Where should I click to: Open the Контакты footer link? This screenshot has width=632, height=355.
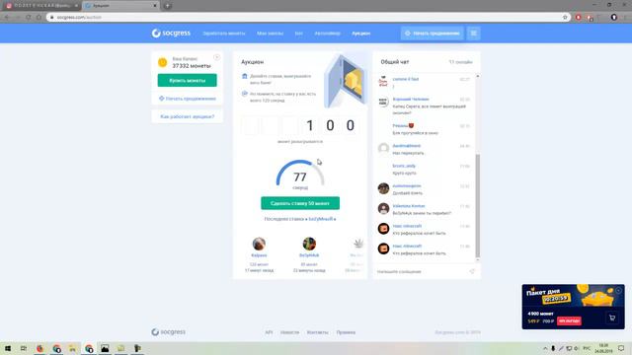pyautogui.click(x=318, y=332)
